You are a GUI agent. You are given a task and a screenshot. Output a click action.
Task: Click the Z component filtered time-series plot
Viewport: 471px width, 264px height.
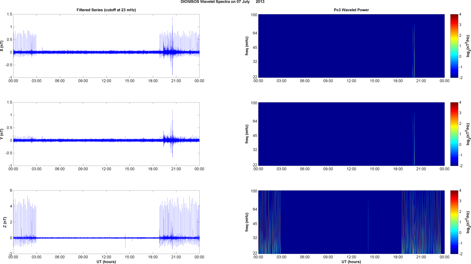[106, 222]
